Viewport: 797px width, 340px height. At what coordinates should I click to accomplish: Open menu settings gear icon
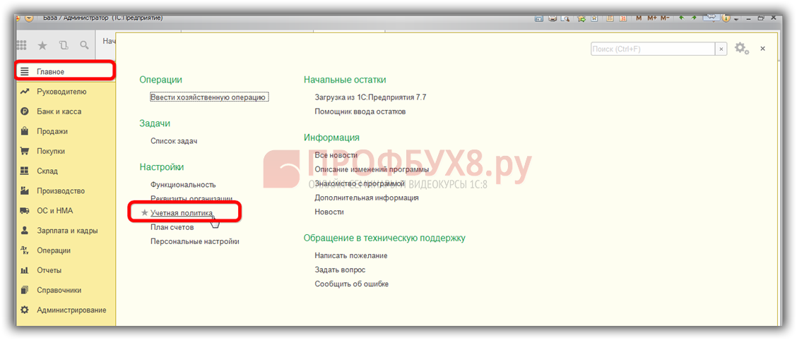pos(740,49)
